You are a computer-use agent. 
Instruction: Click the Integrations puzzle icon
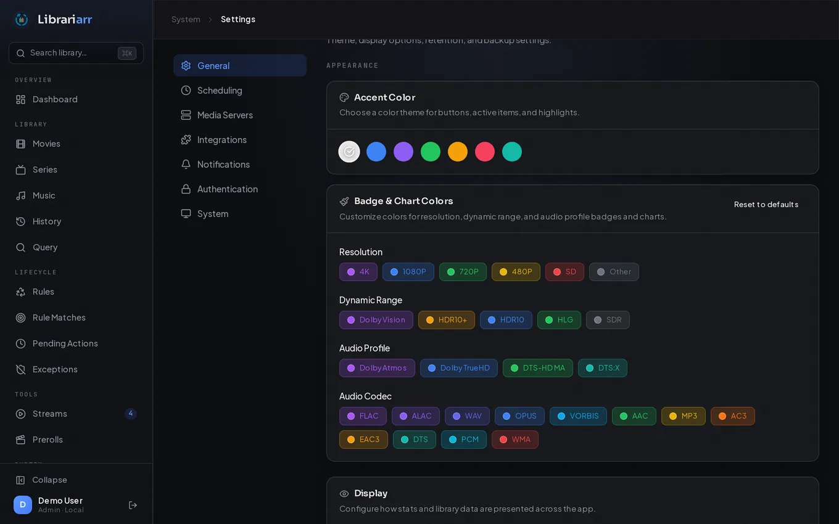[186, 139]
